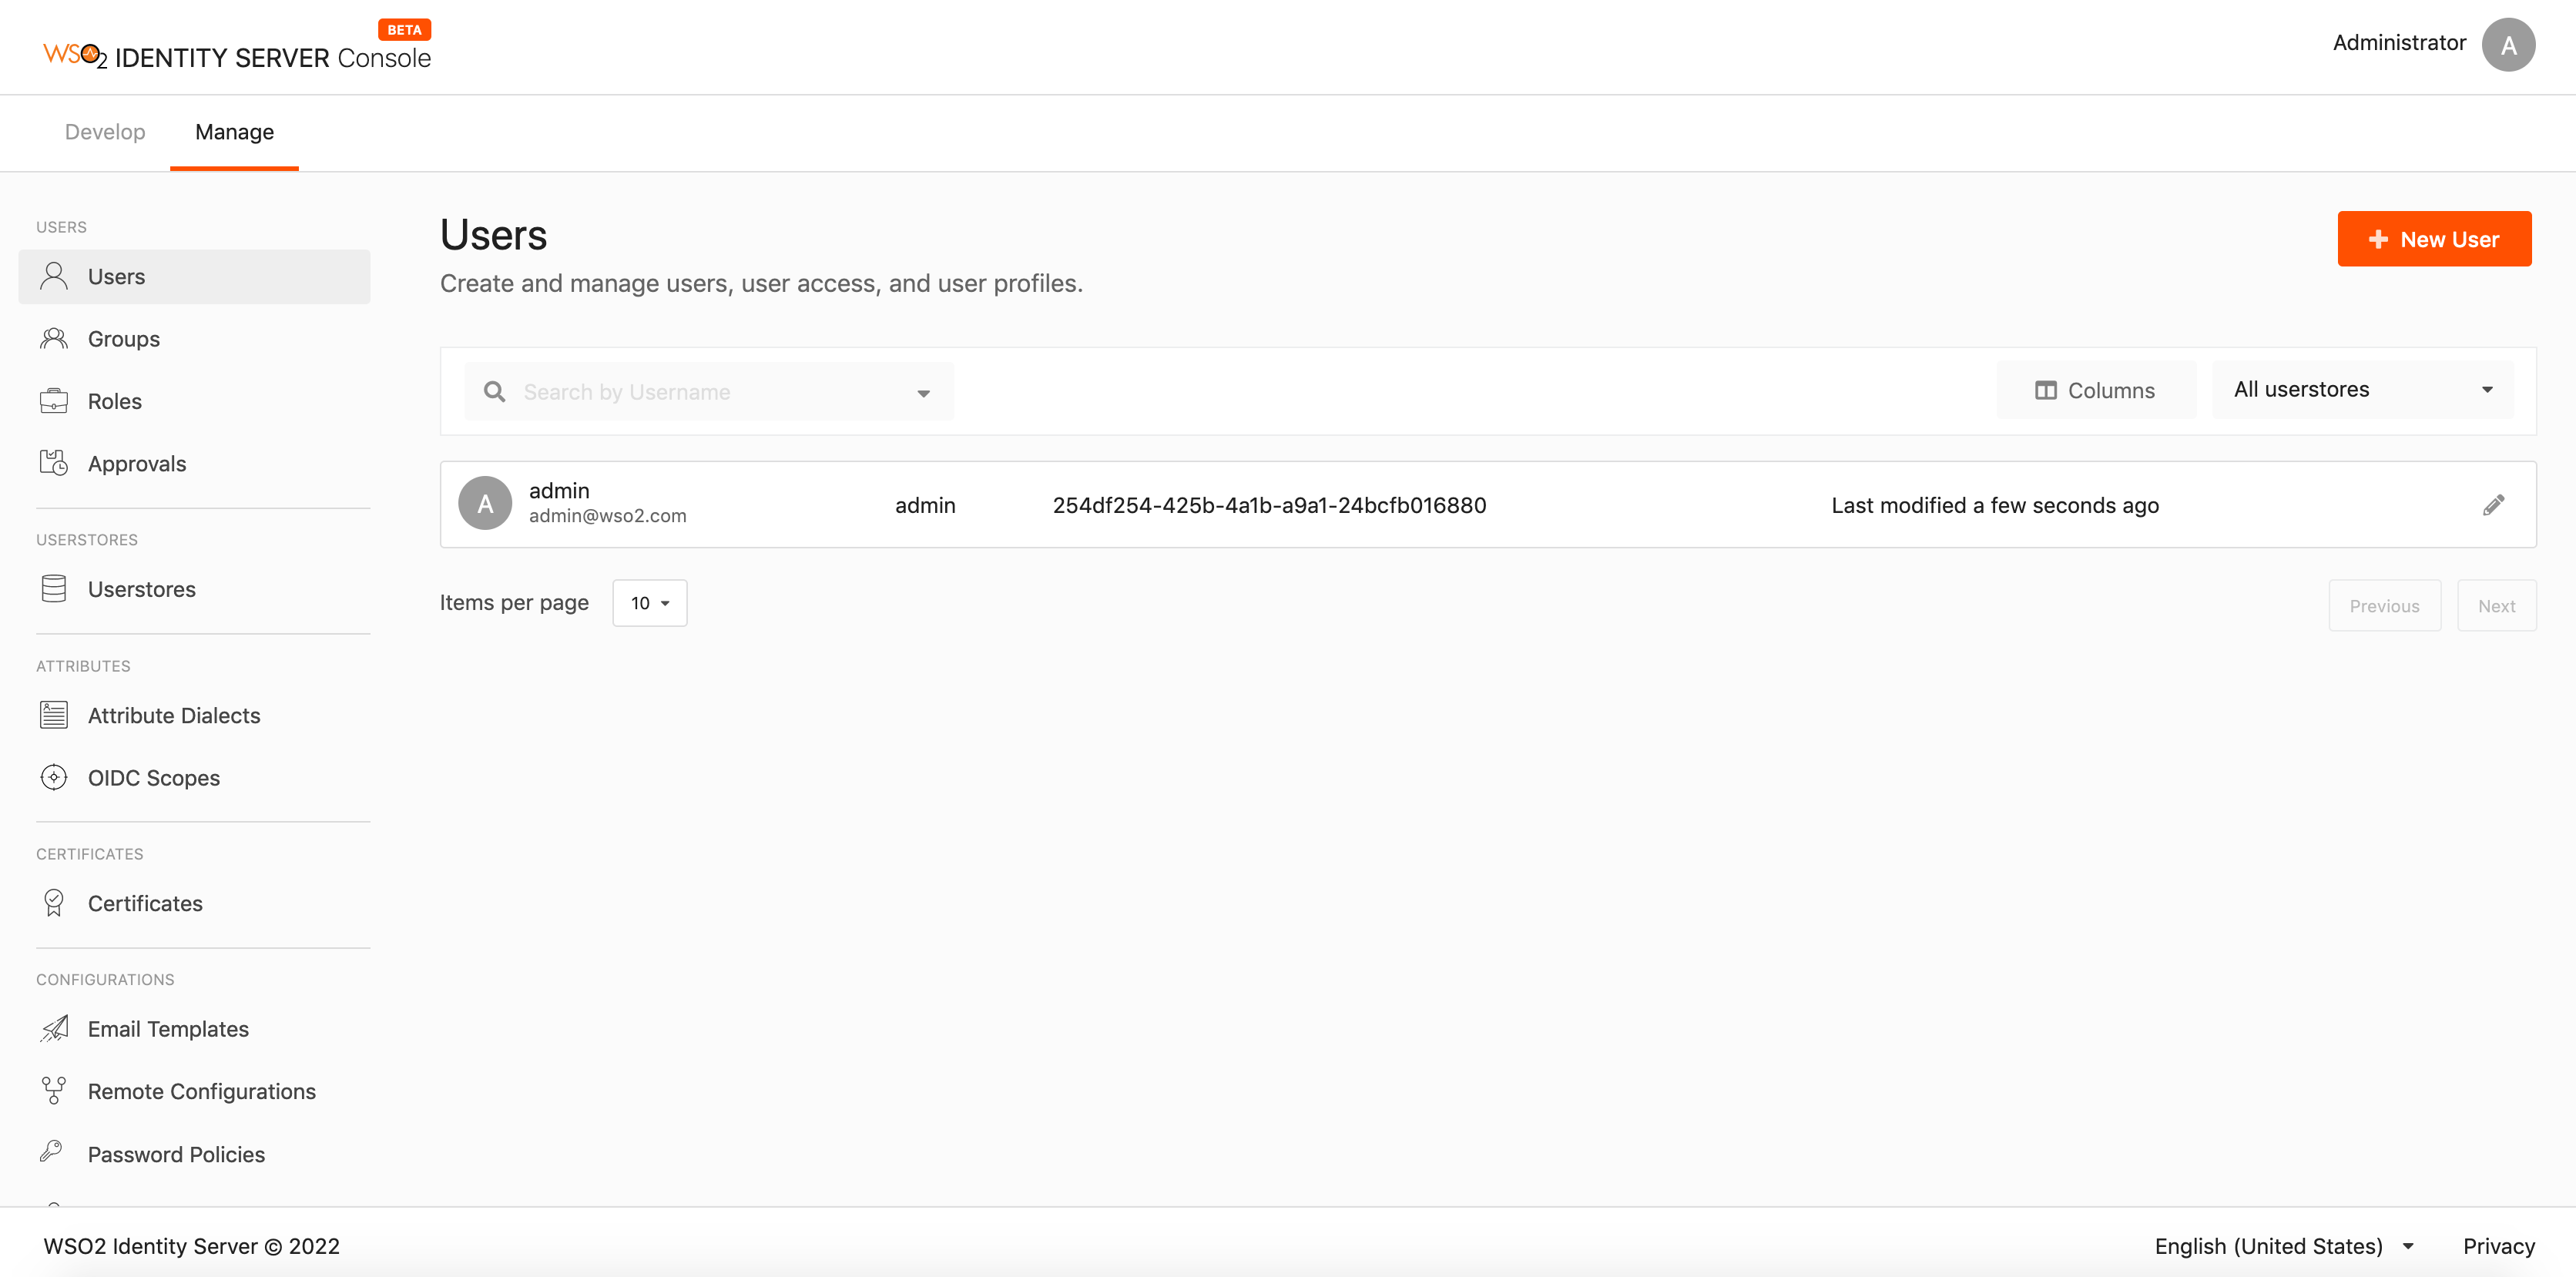2576x1277 pixels.
Task: Open Password Policies settings
Action: (176, 1153)
